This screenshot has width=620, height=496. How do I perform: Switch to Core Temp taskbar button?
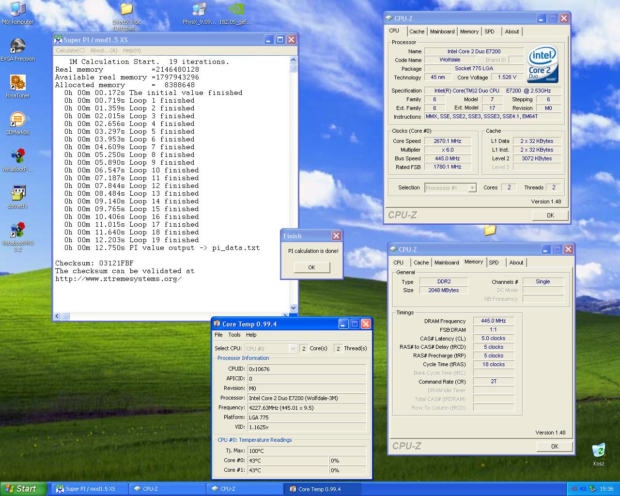click(323, 489)
